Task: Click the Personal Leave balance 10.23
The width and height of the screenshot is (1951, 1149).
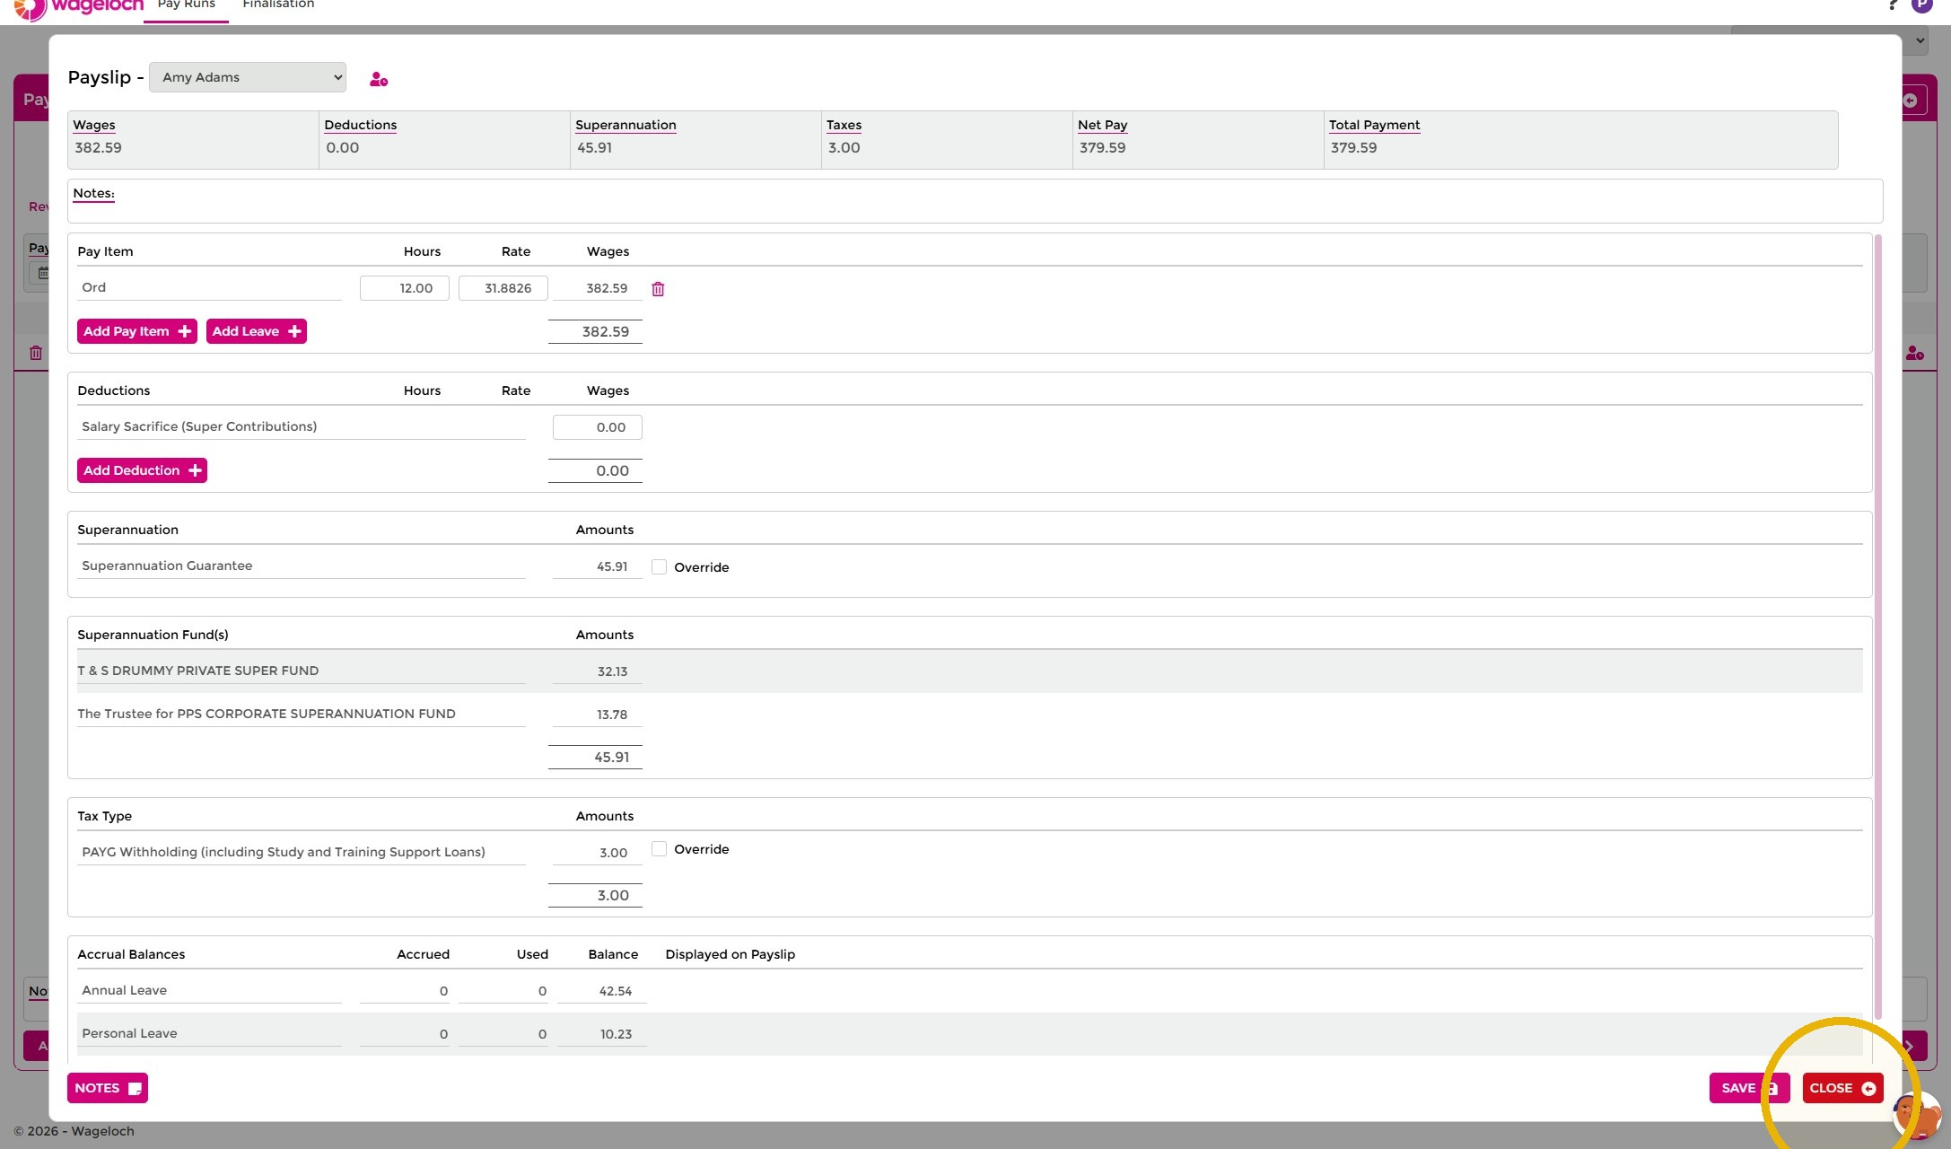Action: 616,1034
